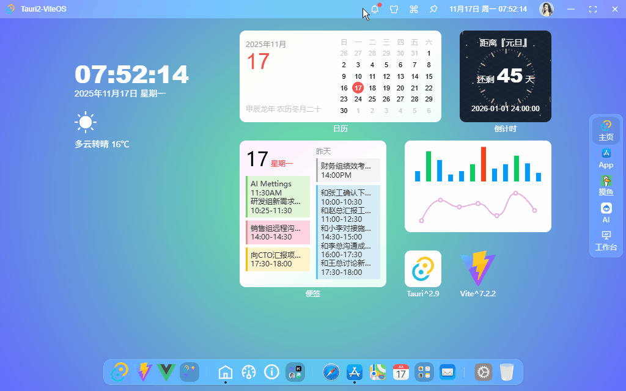Image resolution: width=626 pixels, height=391 pixels.
Task: Select the Vue icon in the dock
Action: tap(166, 372)
